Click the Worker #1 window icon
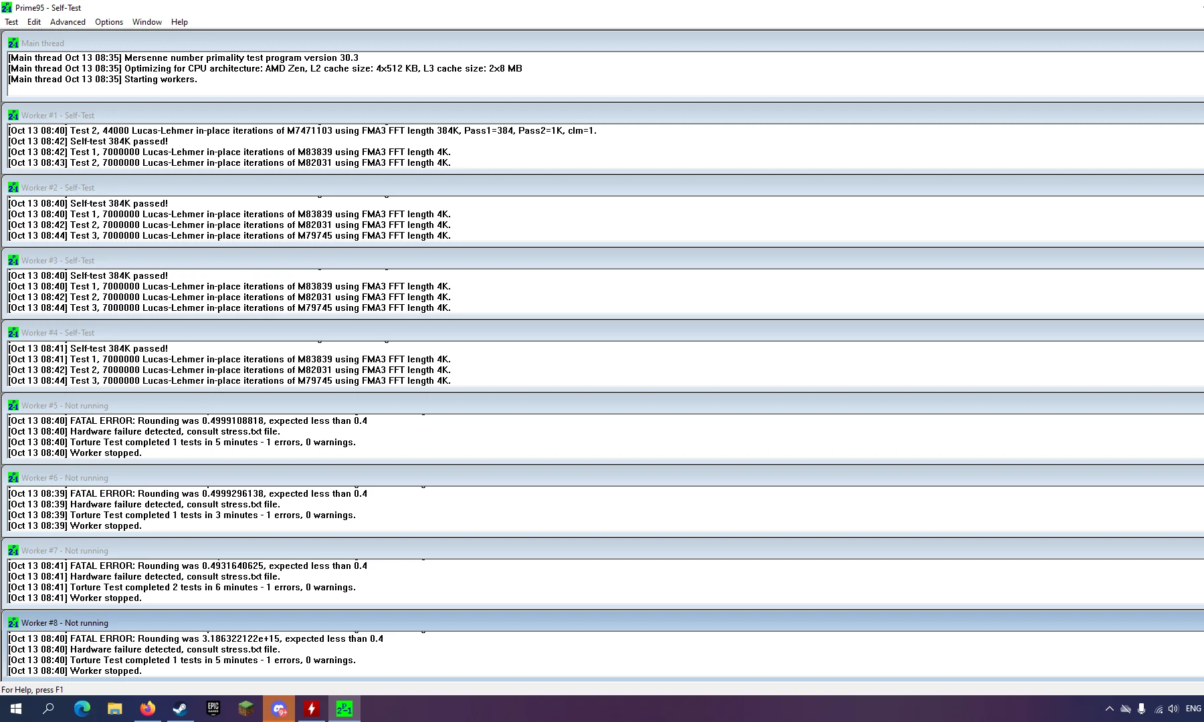The width and height of the screenshot is (1204, 722). click(x=13, y=115)
